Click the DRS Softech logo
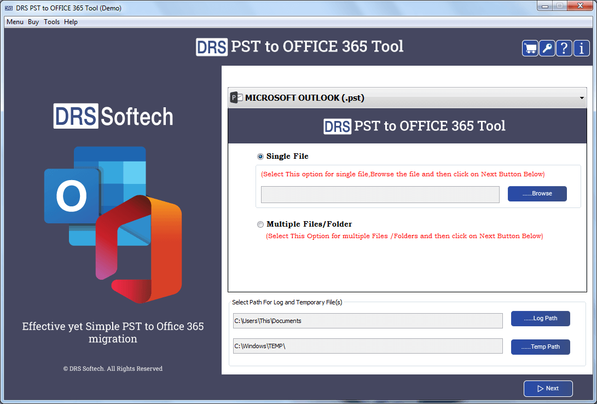This screenshot has width=597, height=404. [x=113, y=117]
